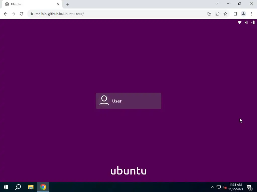Select the User account on login screen

[x=128, y=101]
